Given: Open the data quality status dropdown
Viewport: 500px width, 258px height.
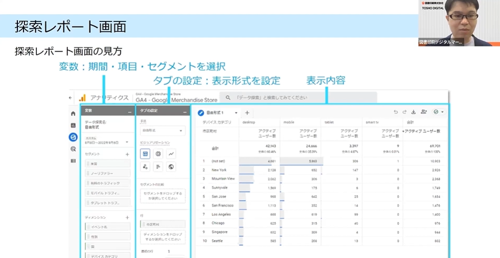Looking at the screenshot, I should [x=439, y=112].
